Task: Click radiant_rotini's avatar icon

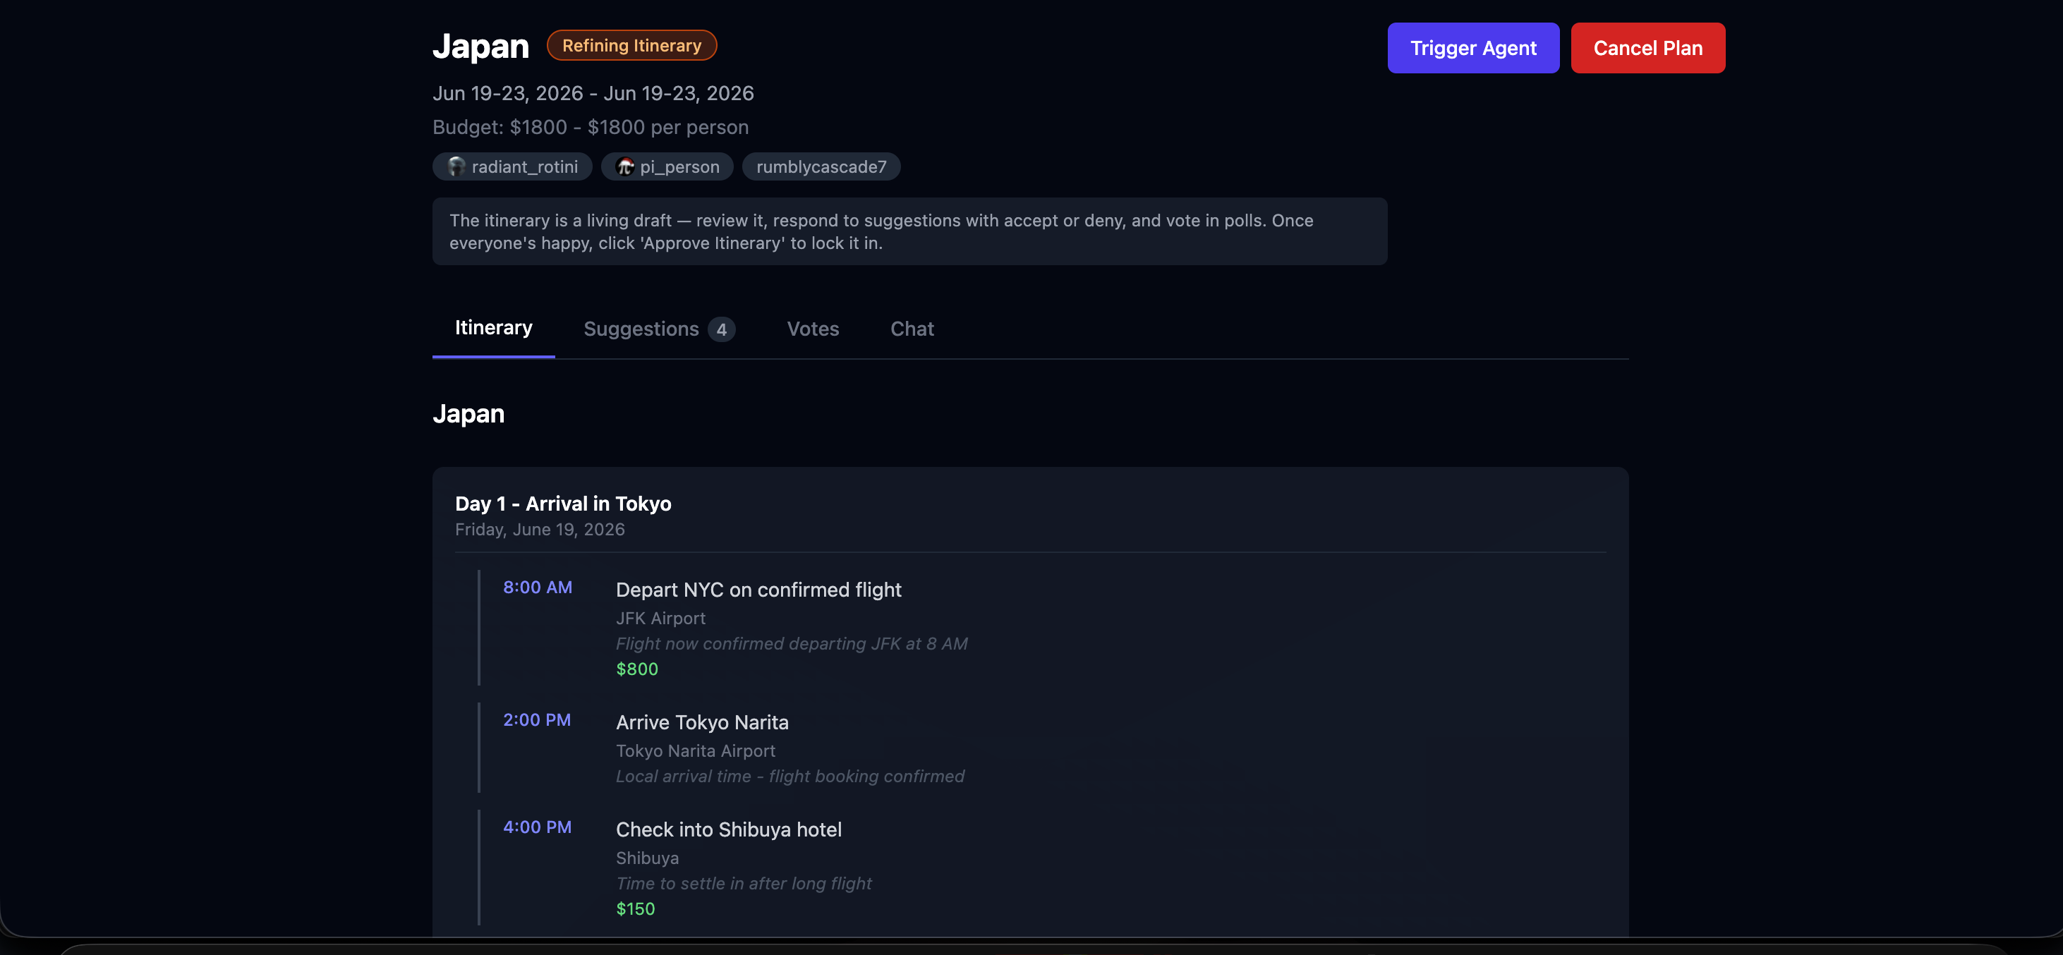Action: click(x=456, y=166)
